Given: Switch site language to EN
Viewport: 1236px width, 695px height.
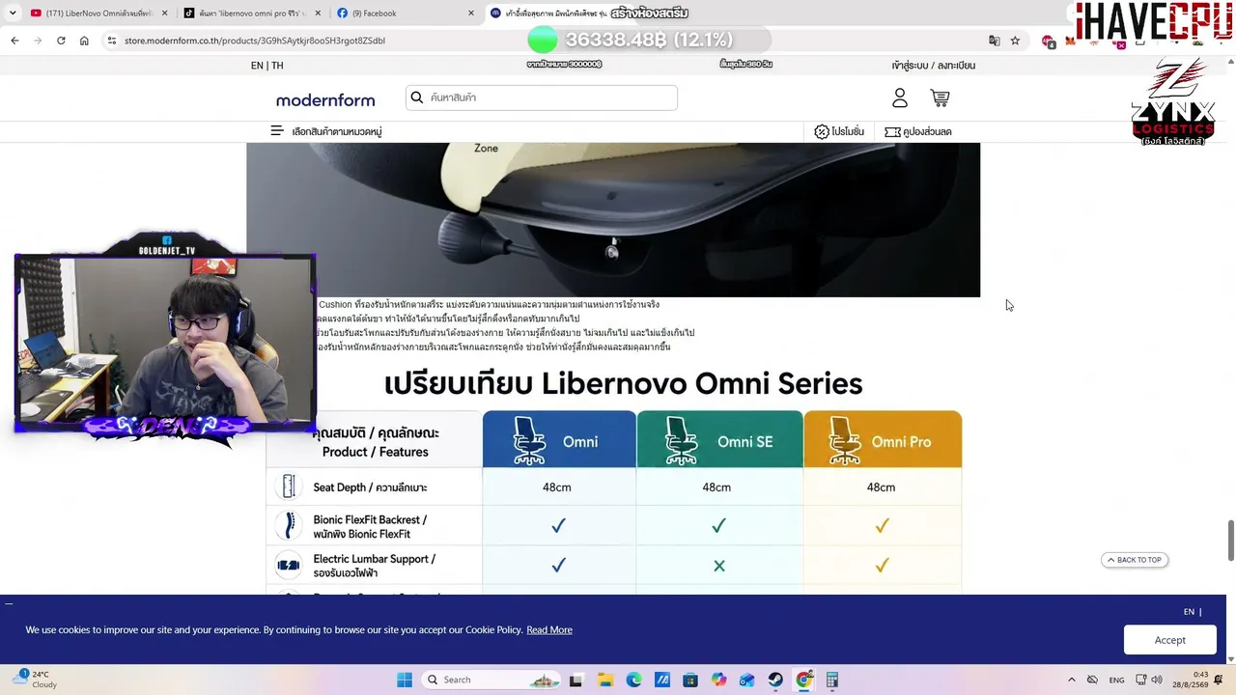Looking at the screenshot, I should point(257,66).
